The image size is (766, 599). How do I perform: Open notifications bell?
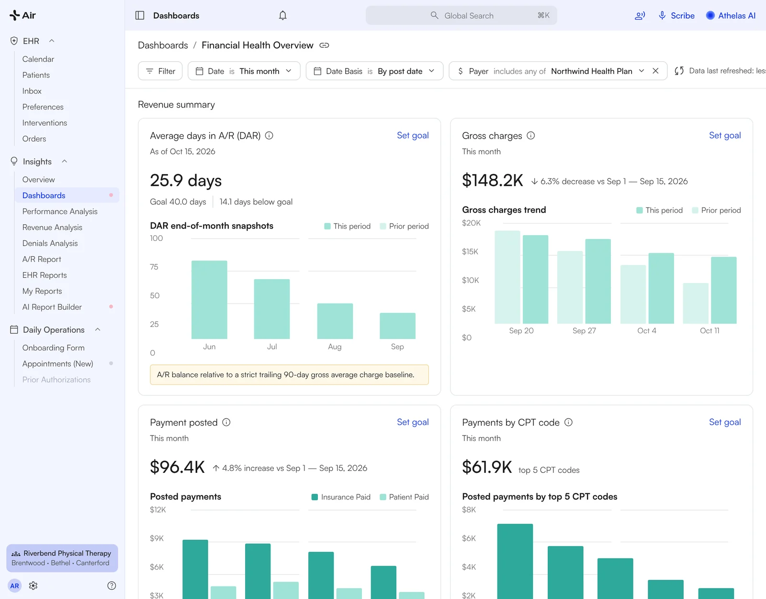283,15
